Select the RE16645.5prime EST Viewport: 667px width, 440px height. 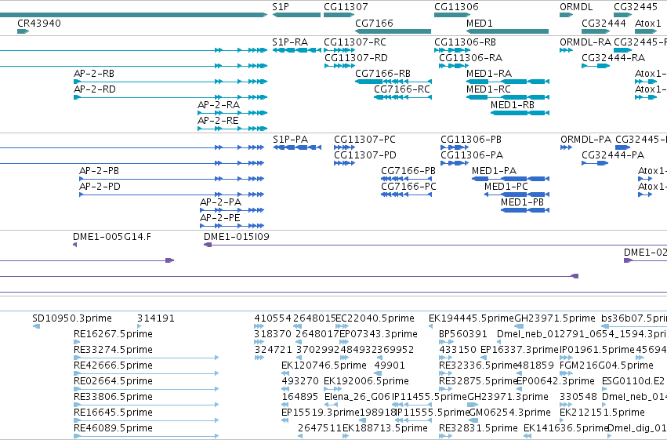click(x=146, y=420)
